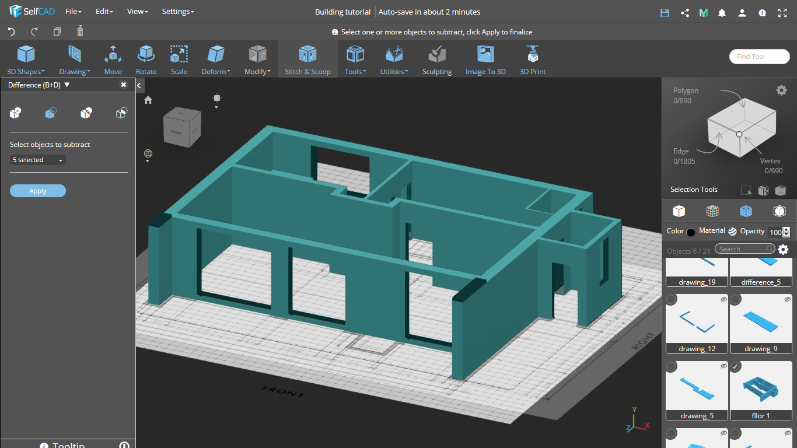The height and width of the screenshot is (448, 797).
Task: Save project with floppy disk icon
Action: (x=665, y=12)
